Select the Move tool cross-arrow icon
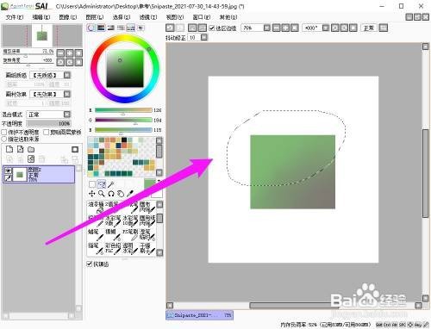This screenshot has height=329, width=431. (x=91, y=194)
